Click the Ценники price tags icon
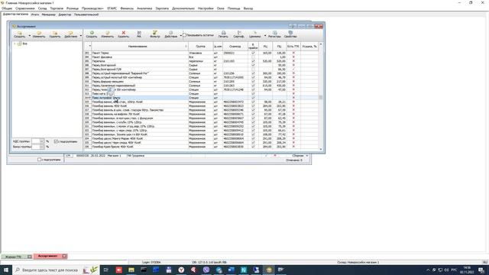This screenshot has height=275, width=489. point(254,33)
